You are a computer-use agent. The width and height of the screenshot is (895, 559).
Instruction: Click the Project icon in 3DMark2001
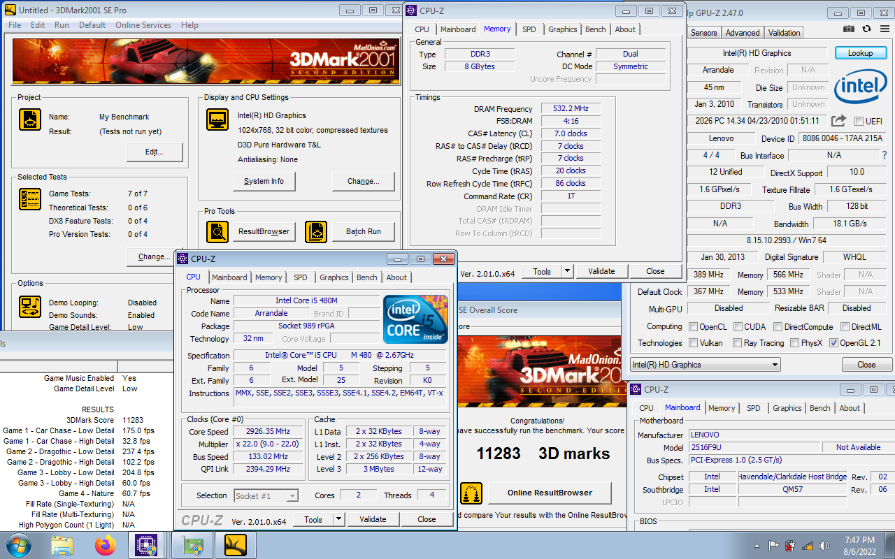tap(29, 120)
